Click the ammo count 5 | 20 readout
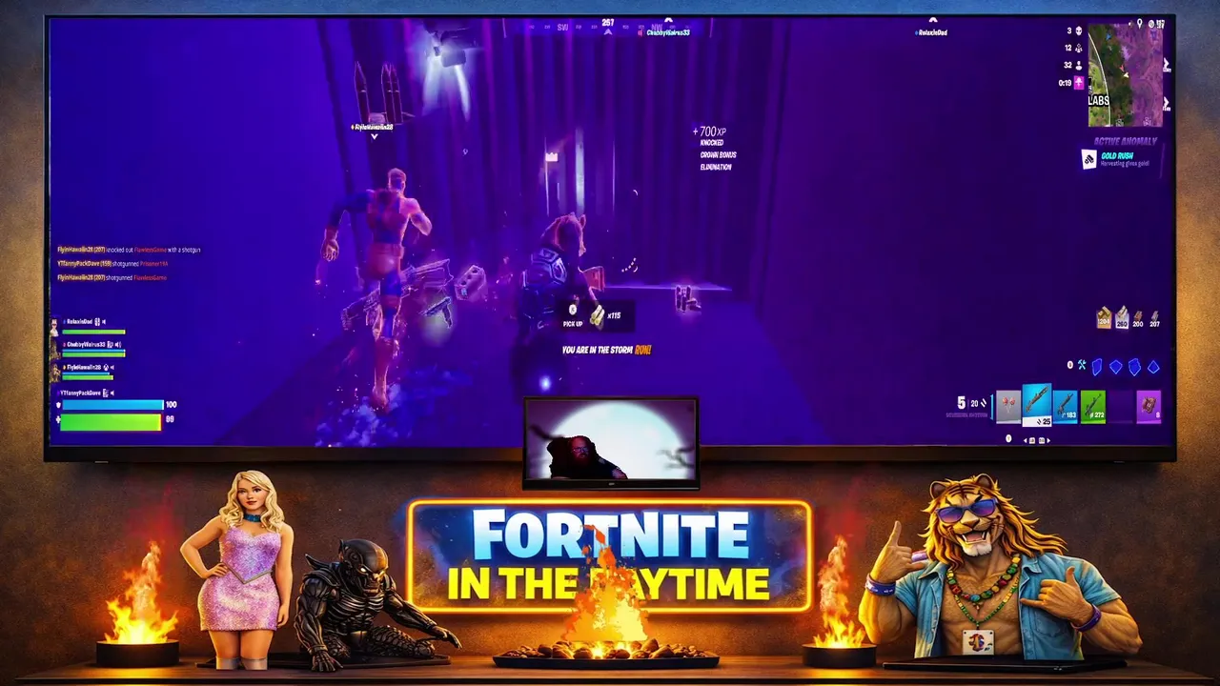Image resolution: width=1220 pixels, height=686 pixels. pyautogui.click(x=971, y=403)
